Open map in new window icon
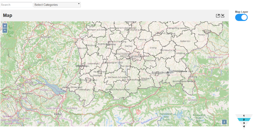This screenshot has width=256, height=131. tap(218, 16)
